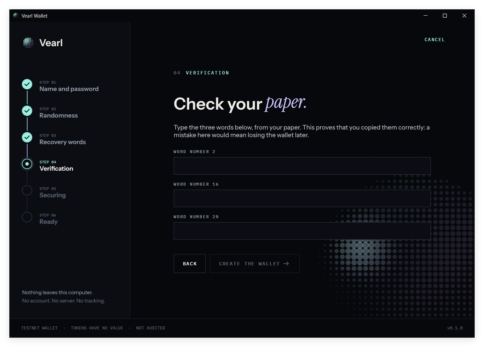
Task: Focus the Word Number 2 input field
Action: [x=302, y=166]
